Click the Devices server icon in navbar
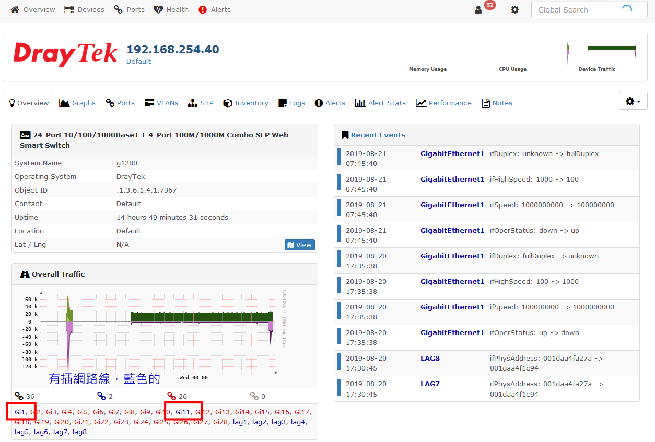Viewport: 655px width, 442px height. [69, 10]
